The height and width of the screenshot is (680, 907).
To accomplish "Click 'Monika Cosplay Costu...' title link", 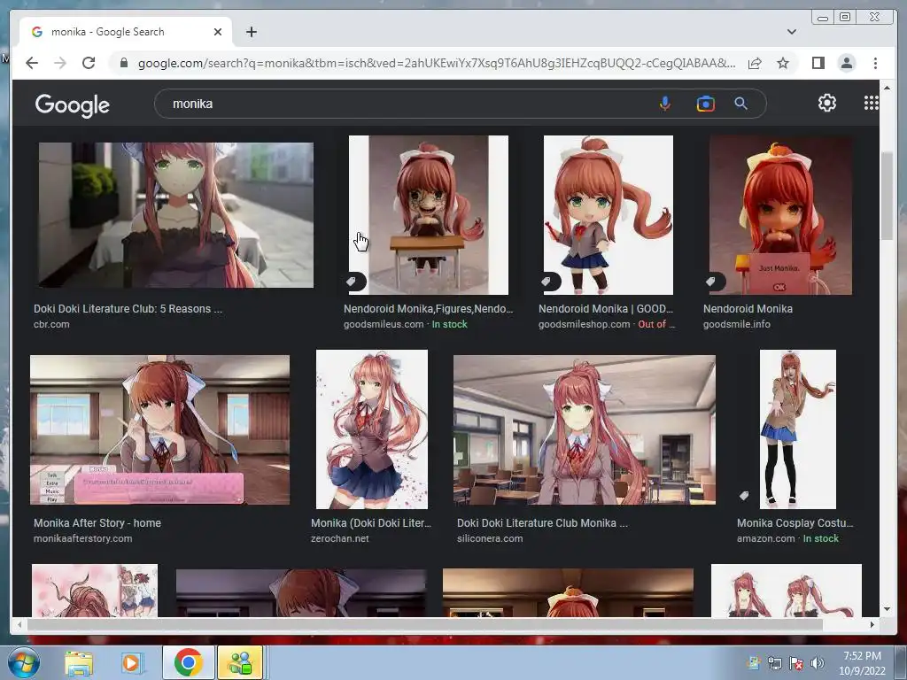I will tap(795, 522).
